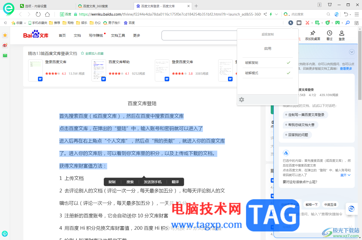Click the share icon in the address bar
362x240 pixels.
tap(265, 14)
